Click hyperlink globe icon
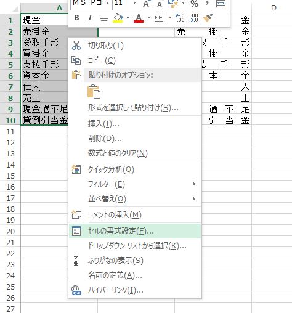 coord(76,290)
